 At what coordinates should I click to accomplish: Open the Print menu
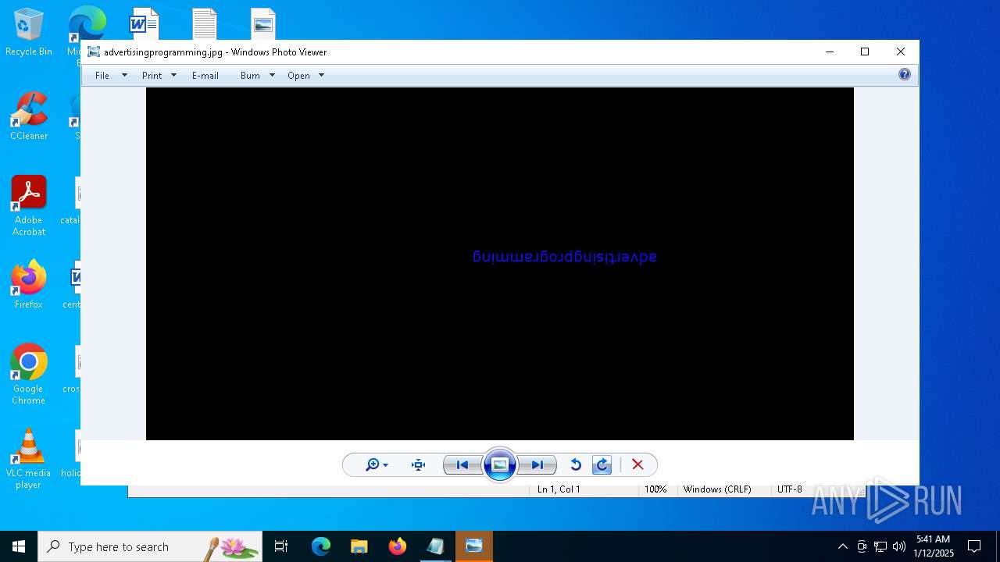pos(152,76)
